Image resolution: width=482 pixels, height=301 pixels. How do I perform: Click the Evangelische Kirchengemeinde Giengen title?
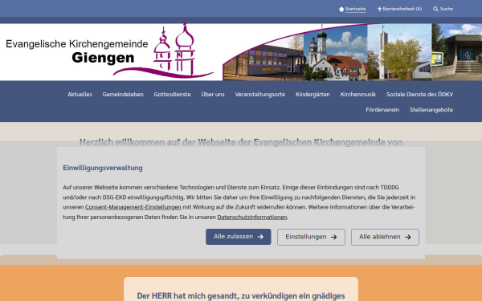77,51
